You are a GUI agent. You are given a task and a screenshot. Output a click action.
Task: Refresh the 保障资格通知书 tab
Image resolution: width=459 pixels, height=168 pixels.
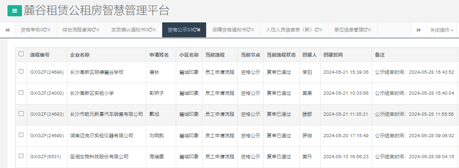click(248, 30)
